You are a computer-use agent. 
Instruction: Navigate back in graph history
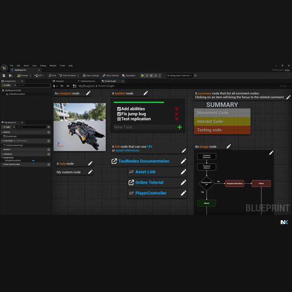pos(62,86)
